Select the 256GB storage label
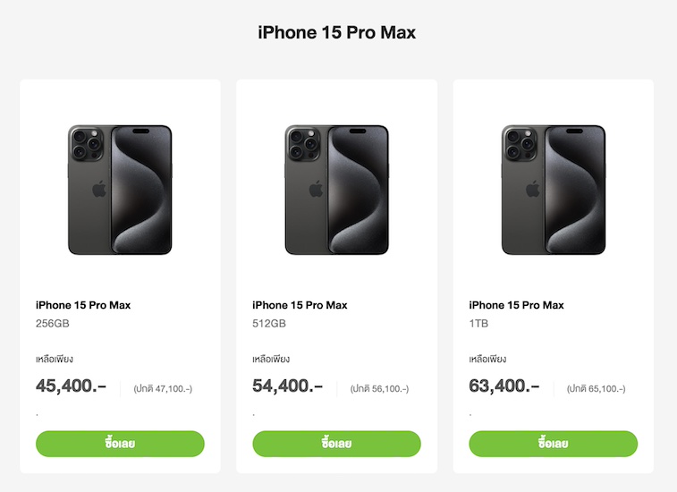Viewport: 677px width, 492px height. (52, 324)
